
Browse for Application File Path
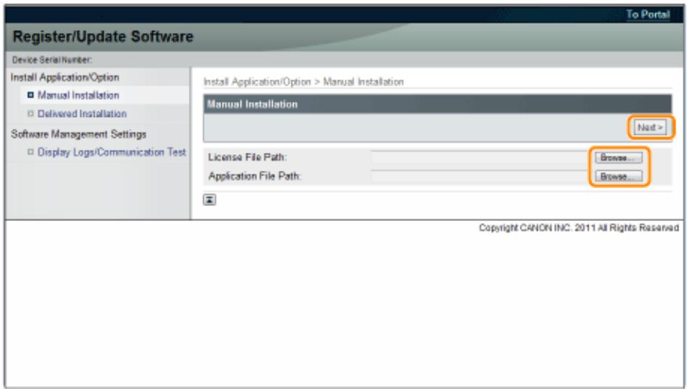[x=618, y=176]
